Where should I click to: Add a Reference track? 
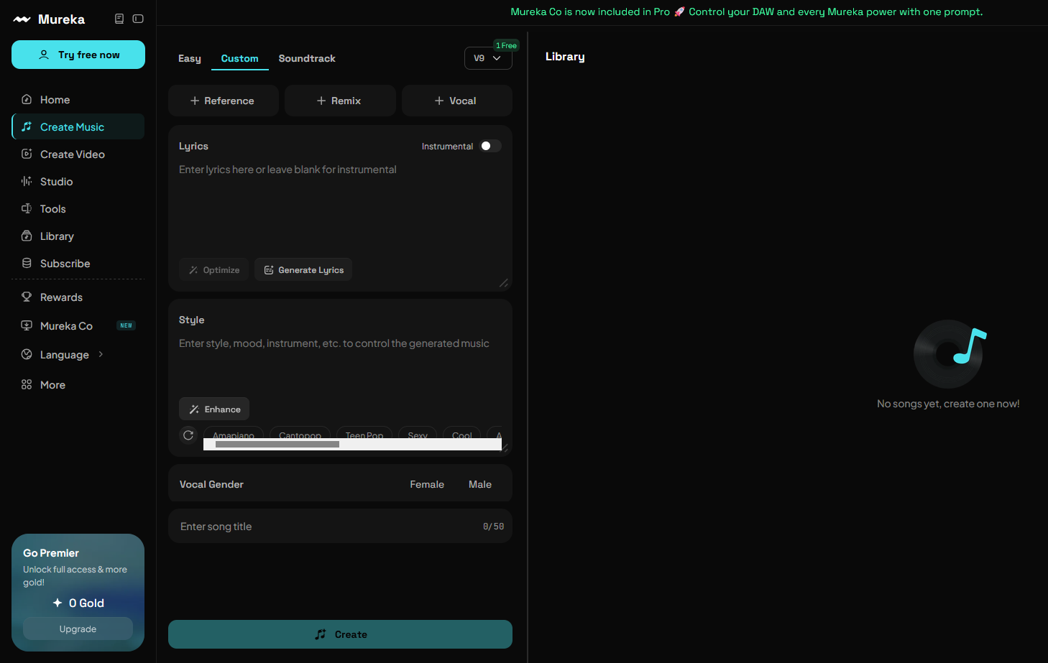[x=223, y=101]
